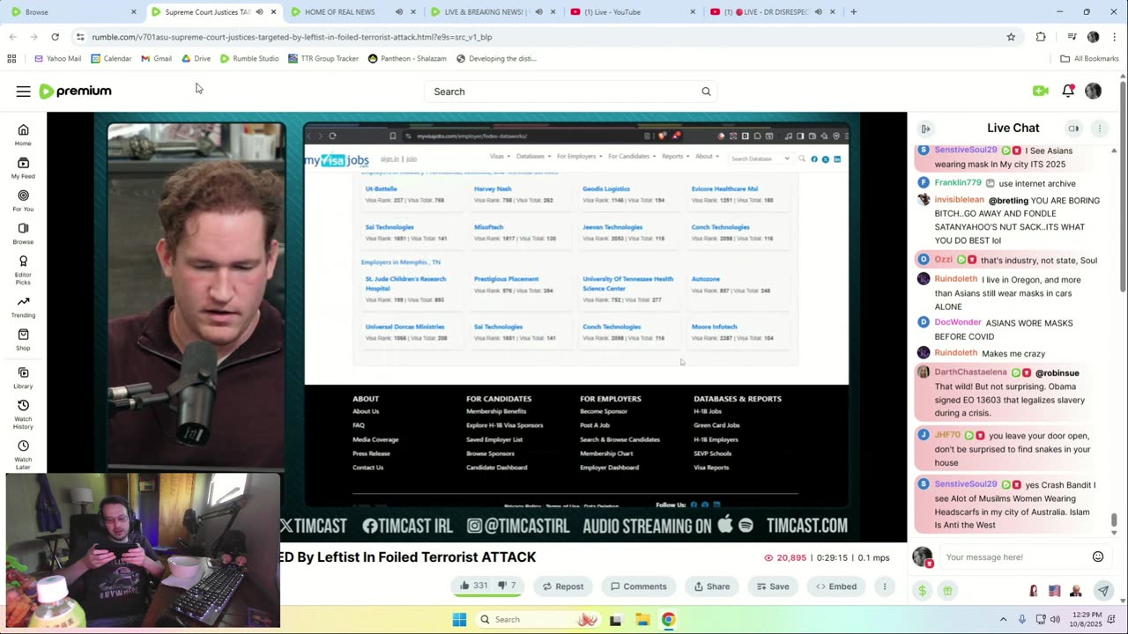Click the search magnifier icon
Image resolution: width=1128 pixels, height=634 pixels.
point(706,92)
